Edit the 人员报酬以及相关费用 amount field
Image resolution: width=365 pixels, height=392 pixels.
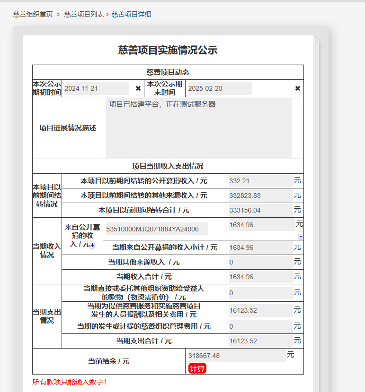pos(259,310)
